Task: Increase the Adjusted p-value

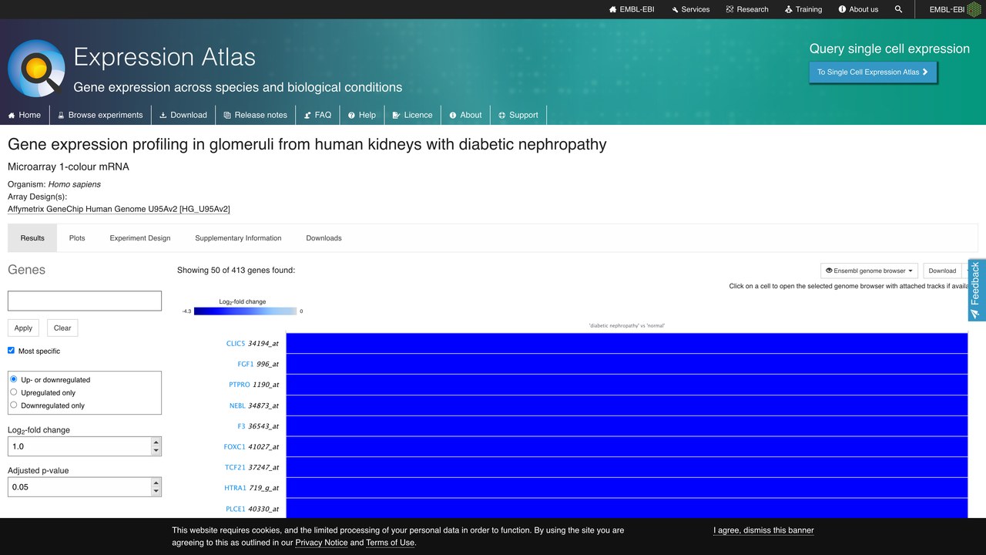Action: pyautogui.click(x=156, y=483)
